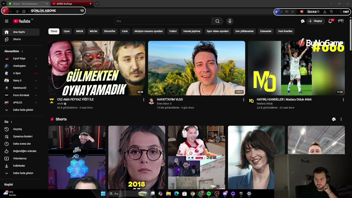The image size is (352, 198).
Task: Open options menu for CS2 AMA FEYYAZ video
Action: tap(144, 100)
